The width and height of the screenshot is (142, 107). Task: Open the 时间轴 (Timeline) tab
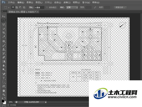point(13,105)
